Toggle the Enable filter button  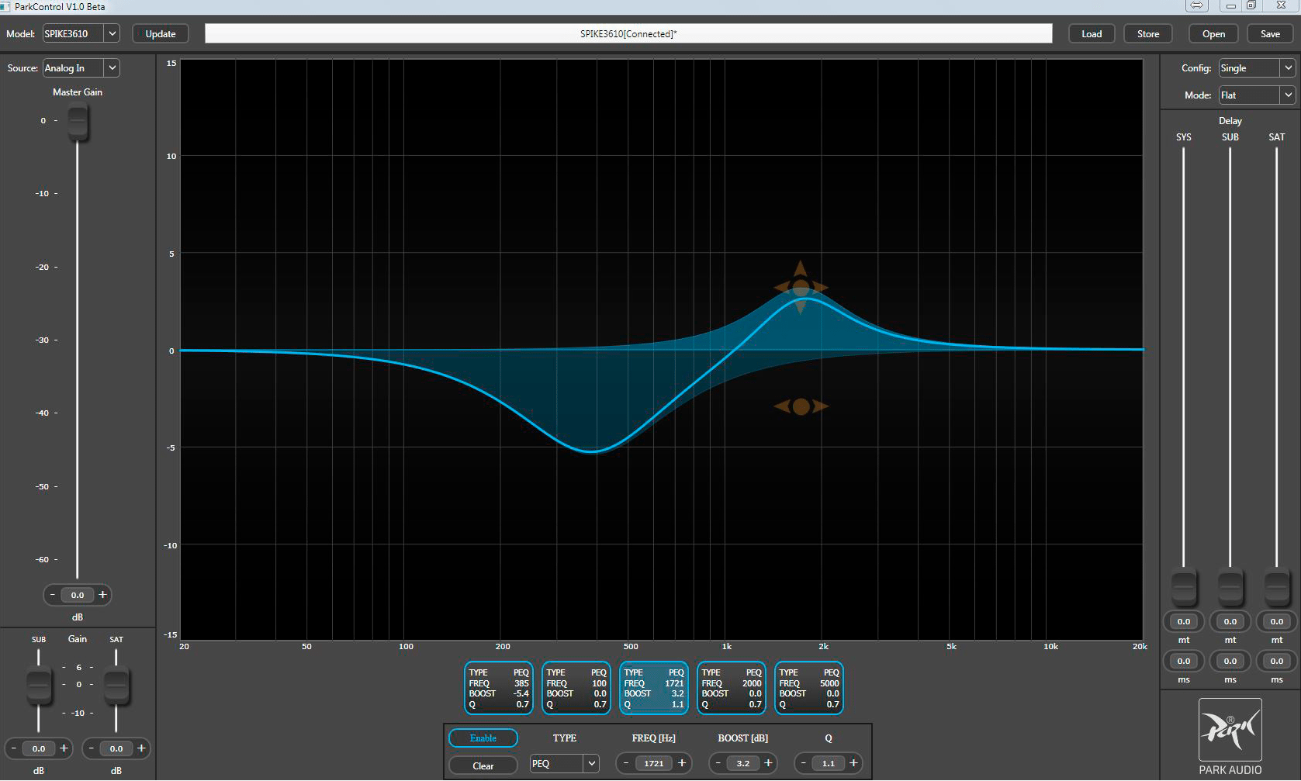483,738
